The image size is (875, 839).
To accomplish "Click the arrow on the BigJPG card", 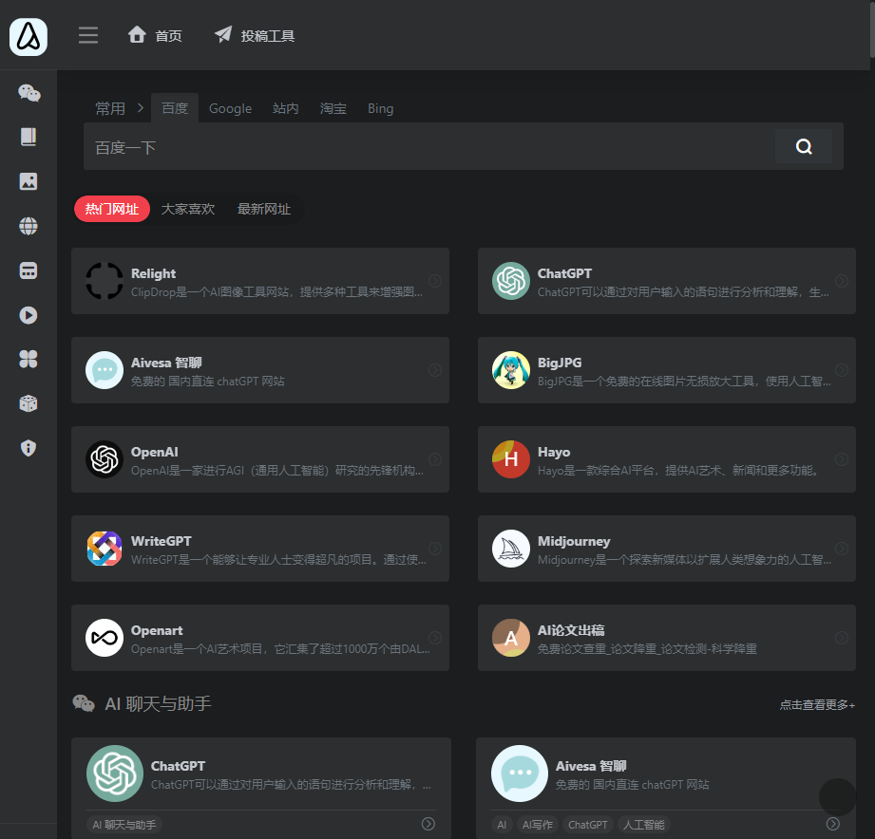I will tap(842, 370).
